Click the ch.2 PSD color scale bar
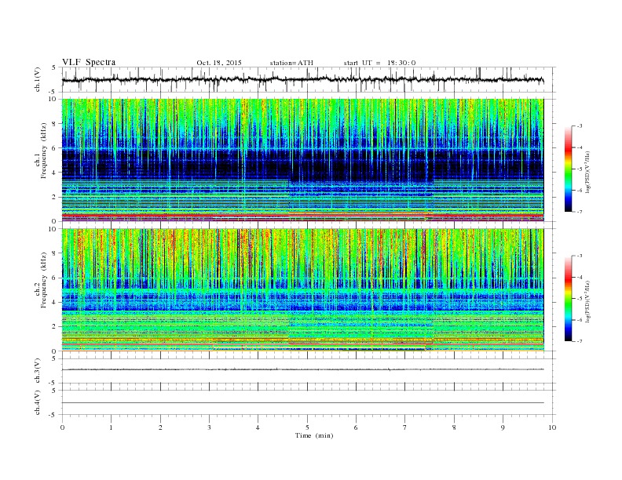The height and width of the screenshot is (480, 622). click(x=568, y=298)
